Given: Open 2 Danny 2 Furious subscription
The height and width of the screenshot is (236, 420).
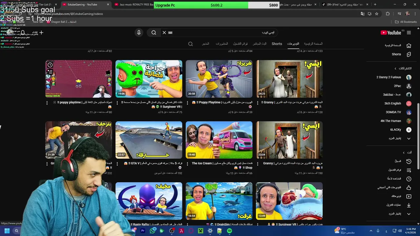Looking at the screenshot, I should [x=393, y=77].
